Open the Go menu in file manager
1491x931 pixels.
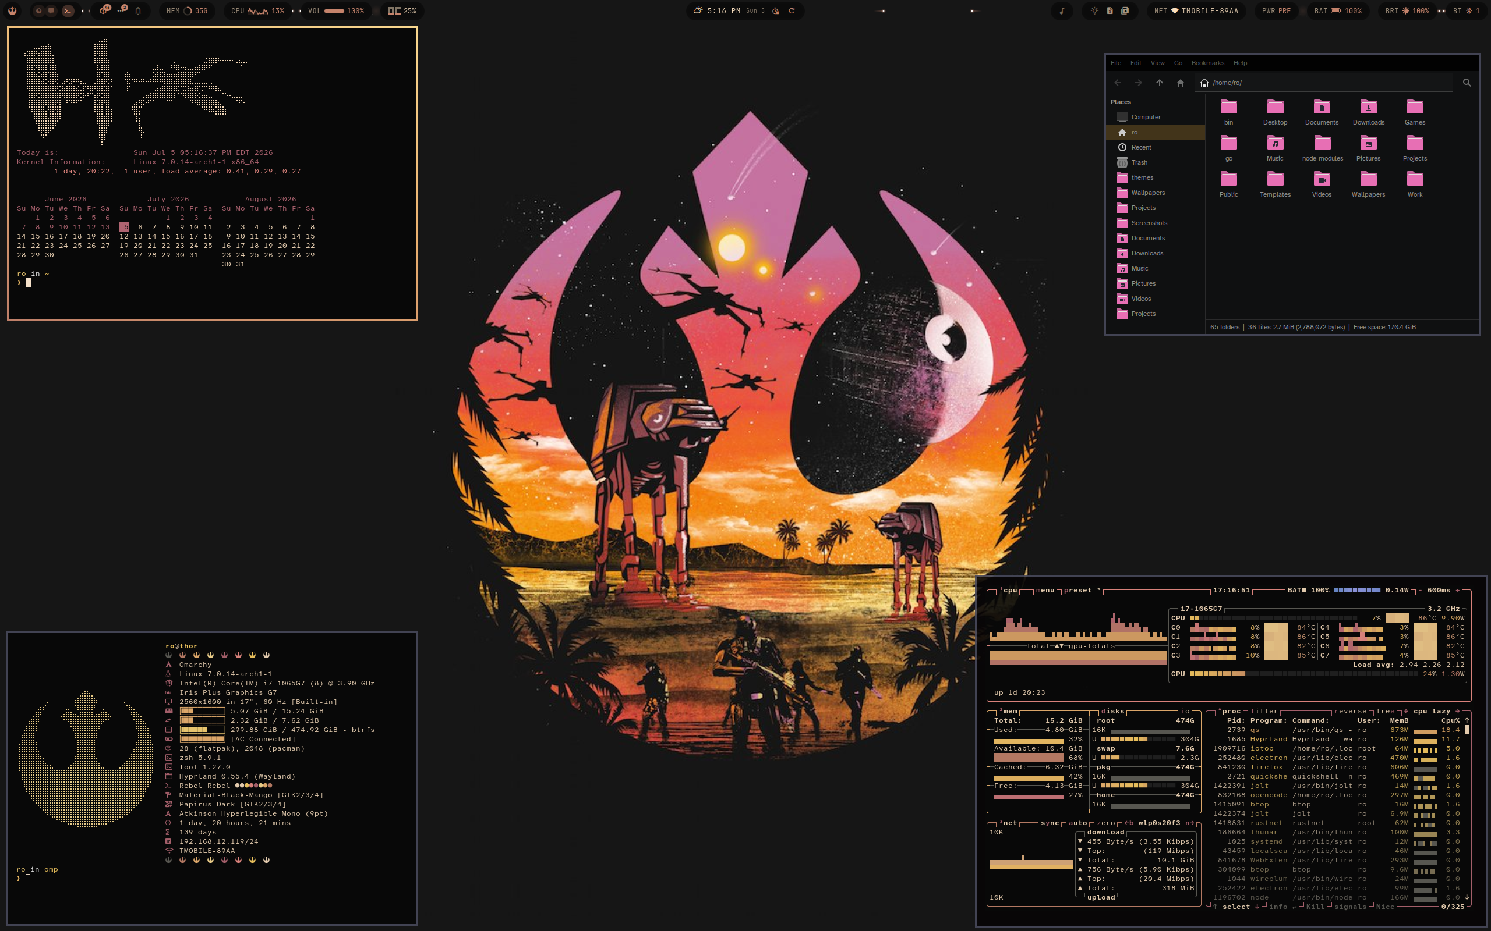1178,63
